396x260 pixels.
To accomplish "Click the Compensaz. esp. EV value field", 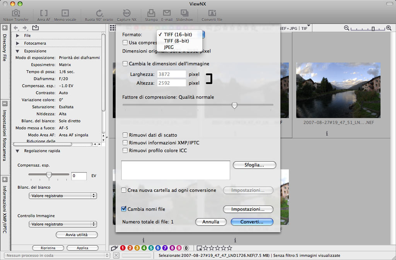I will coord(79,176).
